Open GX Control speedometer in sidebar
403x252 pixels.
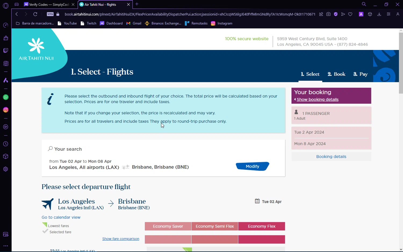tap(6, 25)
